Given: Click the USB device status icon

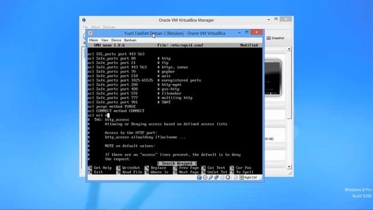Looking at the screenshot, I should (211, 177).
